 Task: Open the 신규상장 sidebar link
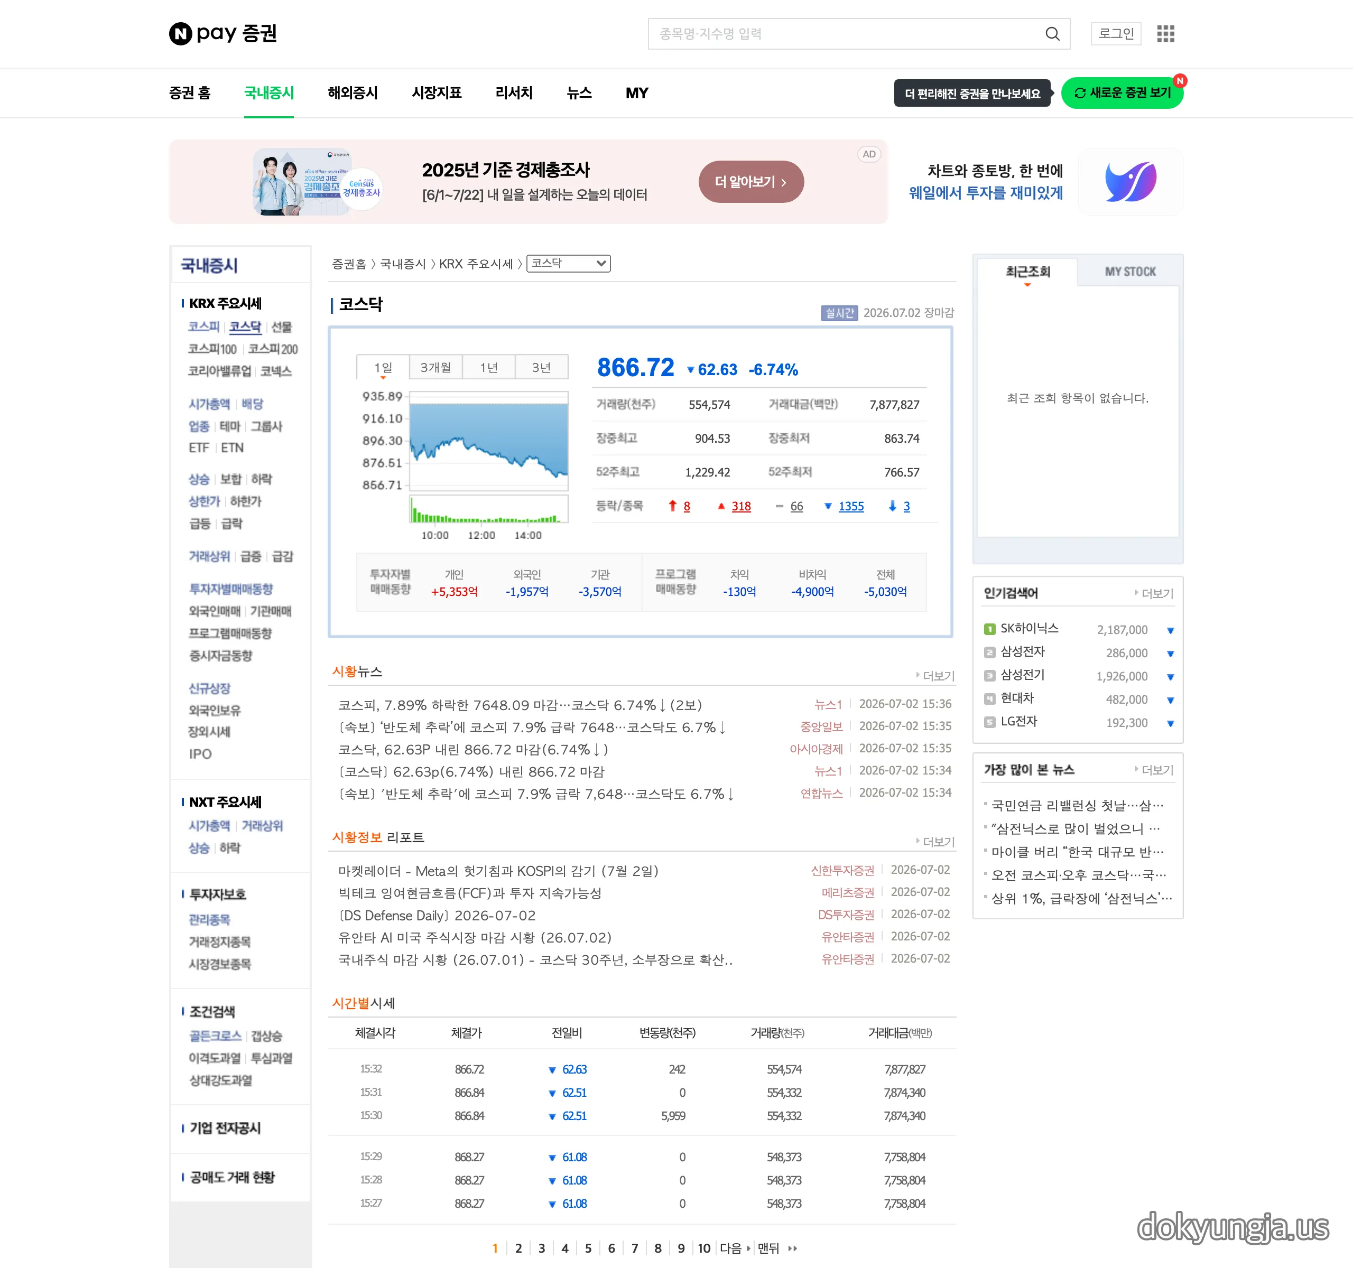click(x=209, y=688)
